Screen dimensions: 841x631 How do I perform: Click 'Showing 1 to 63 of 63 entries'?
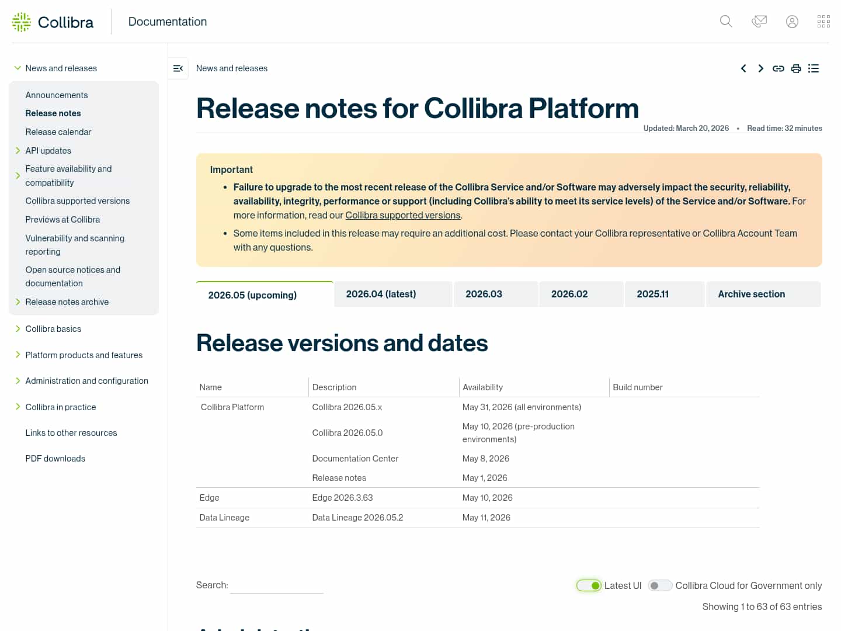pyautogui.click(x=762, y=606)
